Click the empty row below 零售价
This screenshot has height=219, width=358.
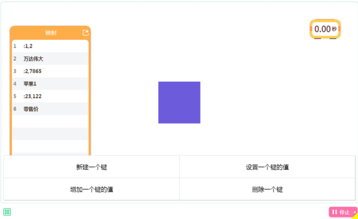(x=50, y=121)
